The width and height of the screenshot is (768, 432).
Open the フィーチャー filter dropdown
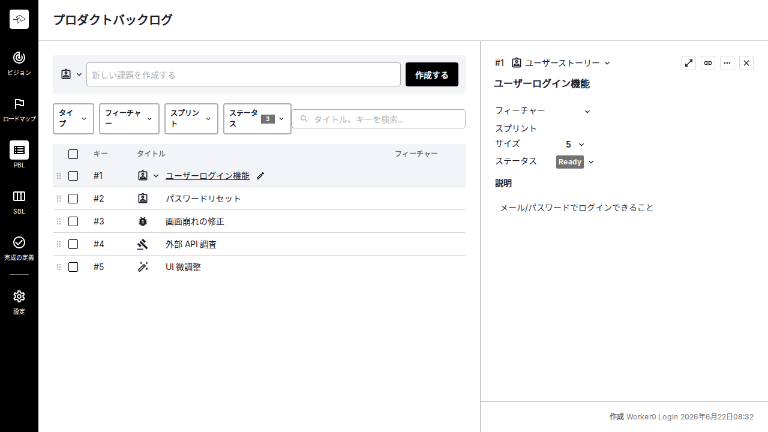129,119
